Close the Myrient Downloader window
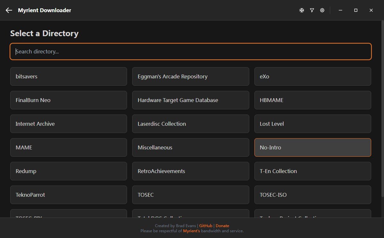384x238 pixels. tap(371, 10)
